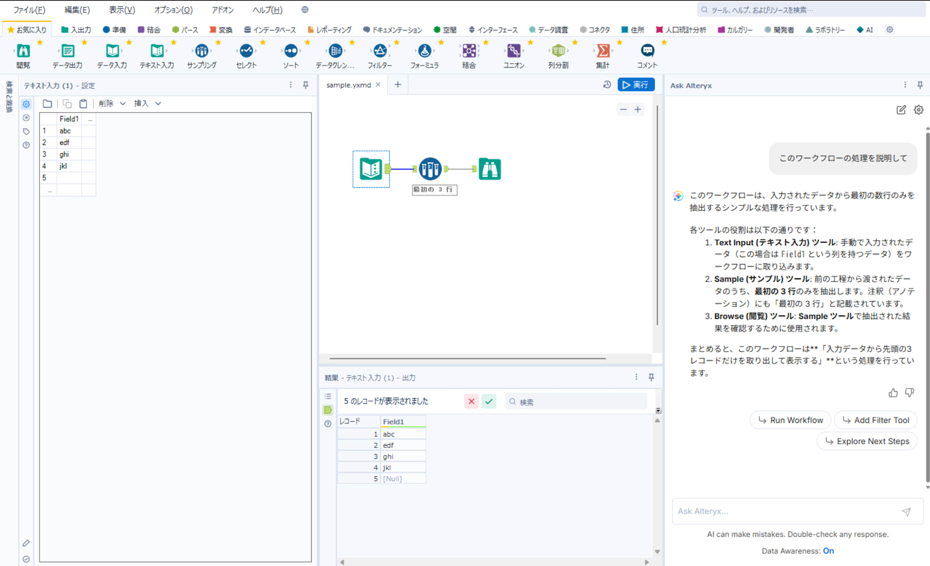Select the Union (ユニオン) tool

pyautogui.click(x=513, y=55)
